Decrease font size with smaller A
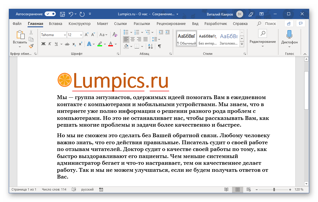 93,35
